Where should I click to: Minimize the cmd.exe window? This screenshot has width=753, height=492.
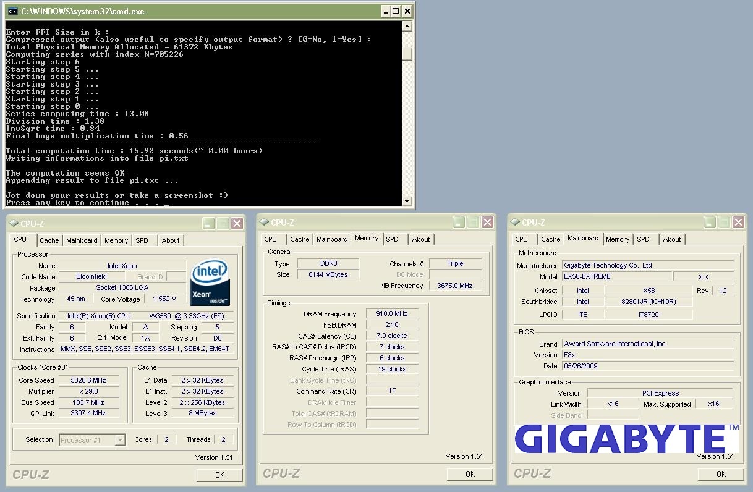pos(385,11)
